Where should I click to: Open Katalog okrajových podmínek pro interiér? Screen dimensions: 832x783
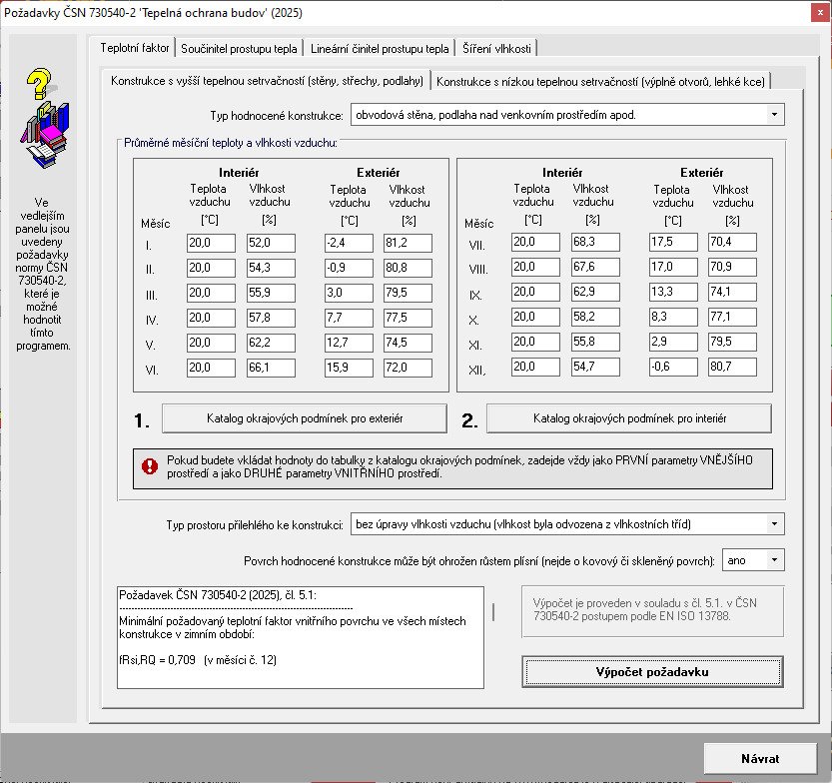click(x=629, y=418)
